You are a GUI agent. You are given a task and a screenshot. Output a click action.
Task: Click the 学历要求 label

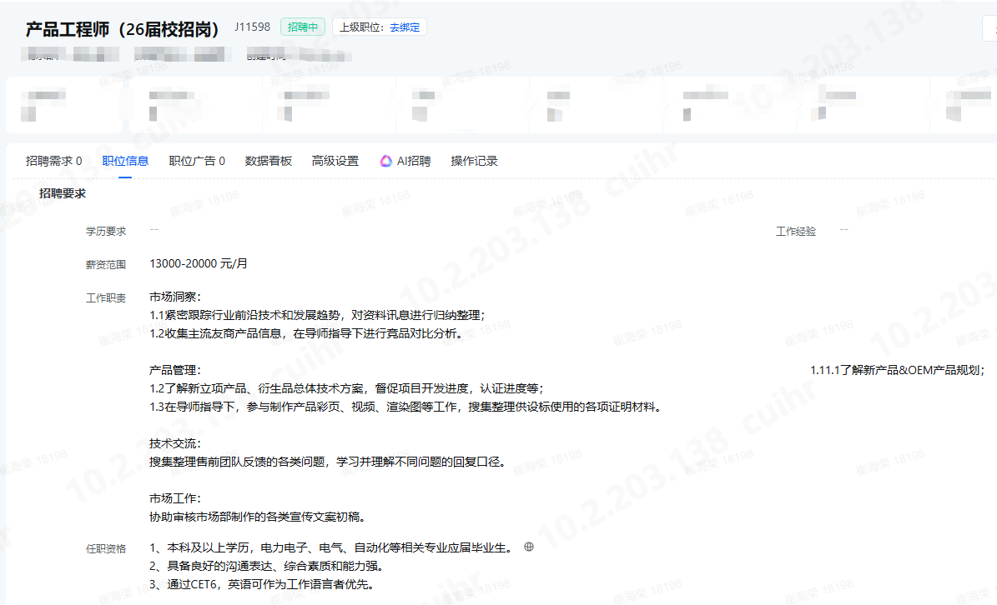coord(106,232)
